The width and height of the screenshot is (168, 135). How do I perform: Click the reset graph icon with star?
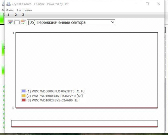[x=23, y=22]
